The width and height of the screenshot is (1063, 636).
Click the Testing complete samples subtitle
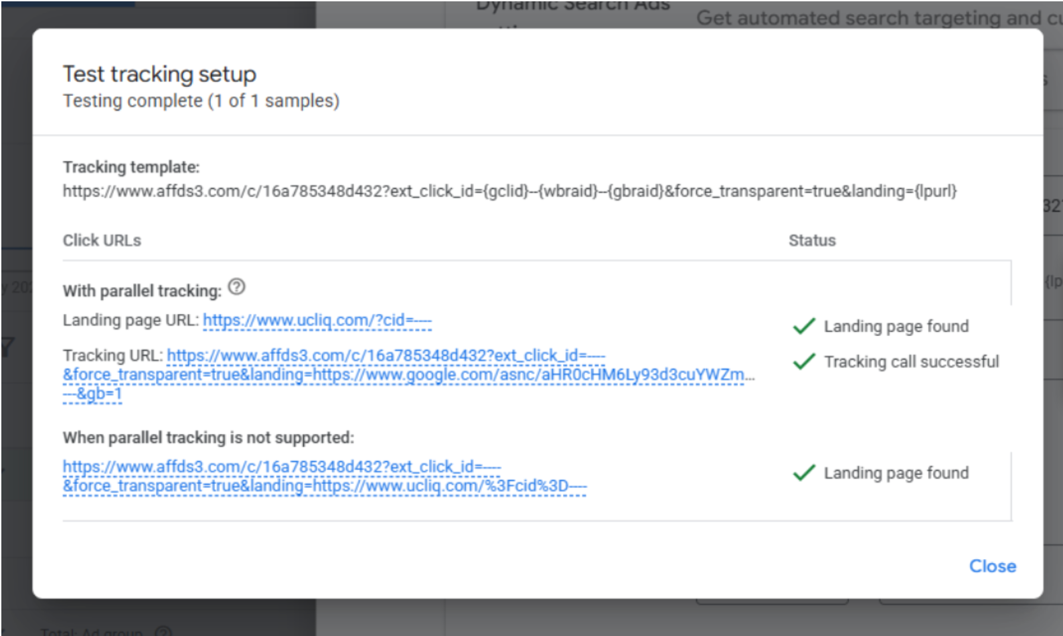coord(201,101)
